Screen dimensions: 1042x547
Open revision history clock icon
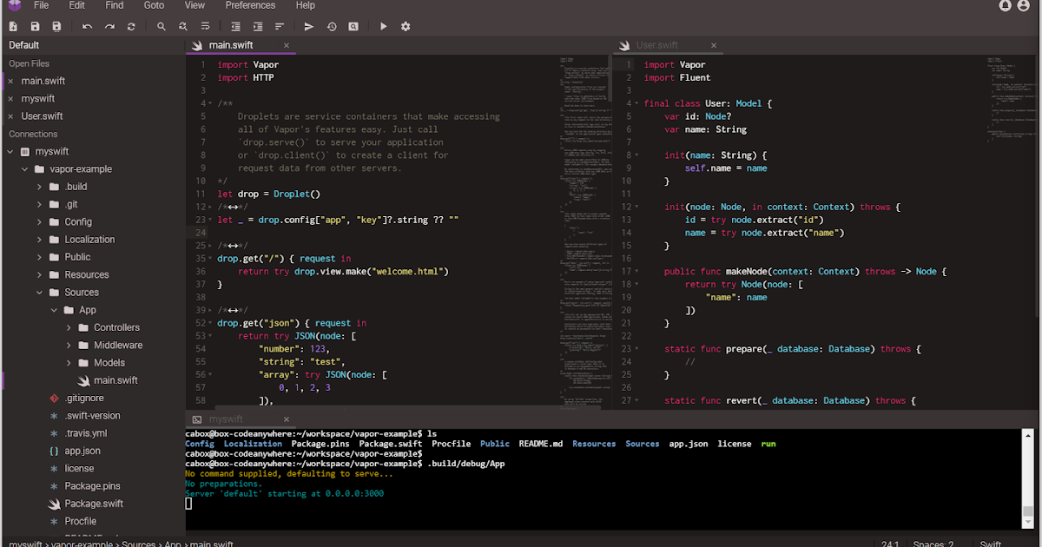click(332, 27)
